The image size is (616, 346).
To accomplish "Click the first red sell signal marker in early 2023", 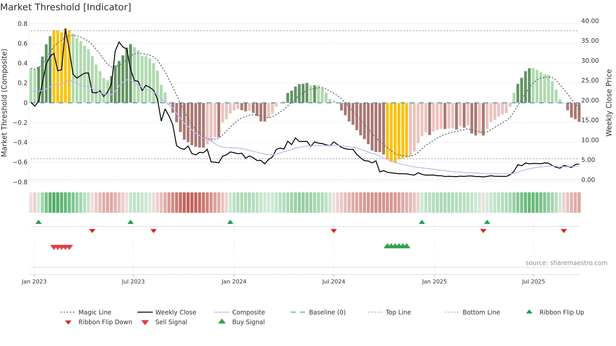I will coord(54,247).
